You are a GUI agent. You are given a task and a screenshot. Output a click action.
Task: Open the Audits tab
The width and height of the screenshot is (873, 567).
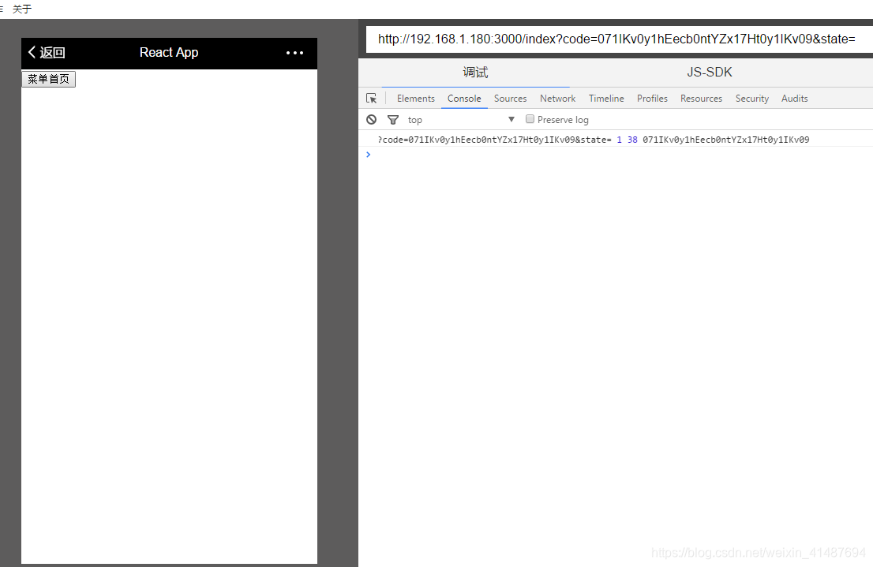(x=794, y=99)
